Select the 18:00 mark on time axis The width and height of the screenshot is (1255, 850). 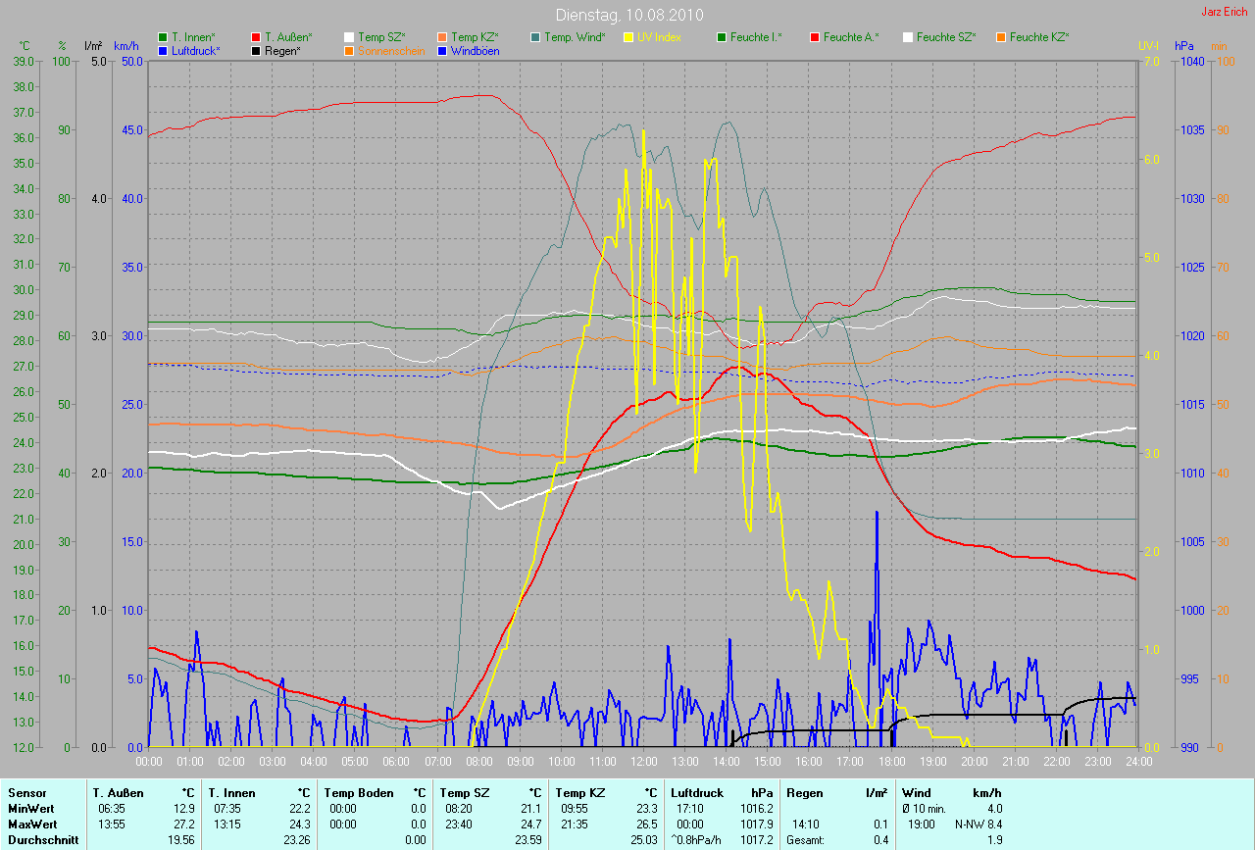[x=891, y=761]
